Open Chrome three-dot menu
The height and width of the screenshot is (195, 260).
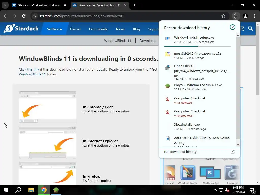[254, 16]
